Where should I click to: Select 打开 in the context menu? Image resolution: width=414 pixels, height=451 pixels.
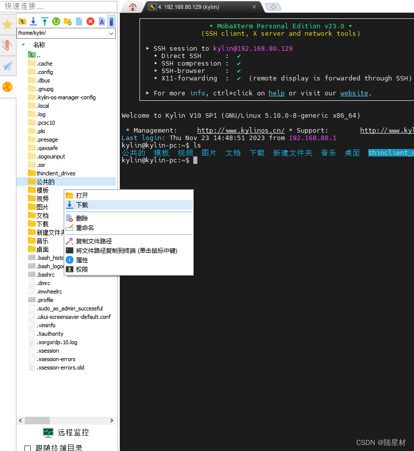pos(129,196)
